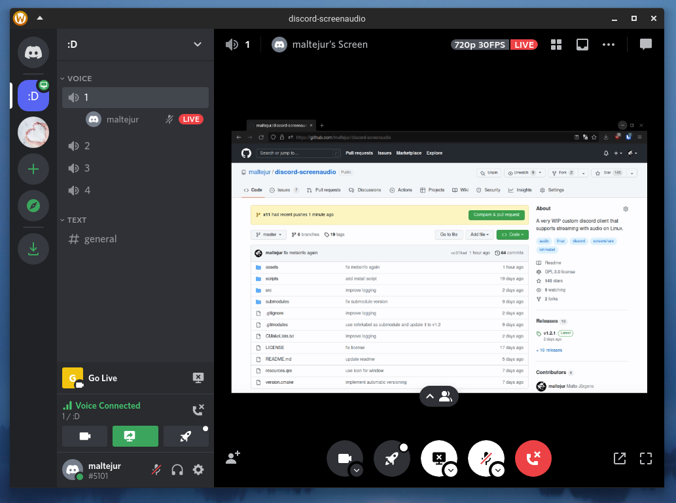The image size is (676, 503).
Task: Click the red LIVE header indicator
Action: pos(524,45)
